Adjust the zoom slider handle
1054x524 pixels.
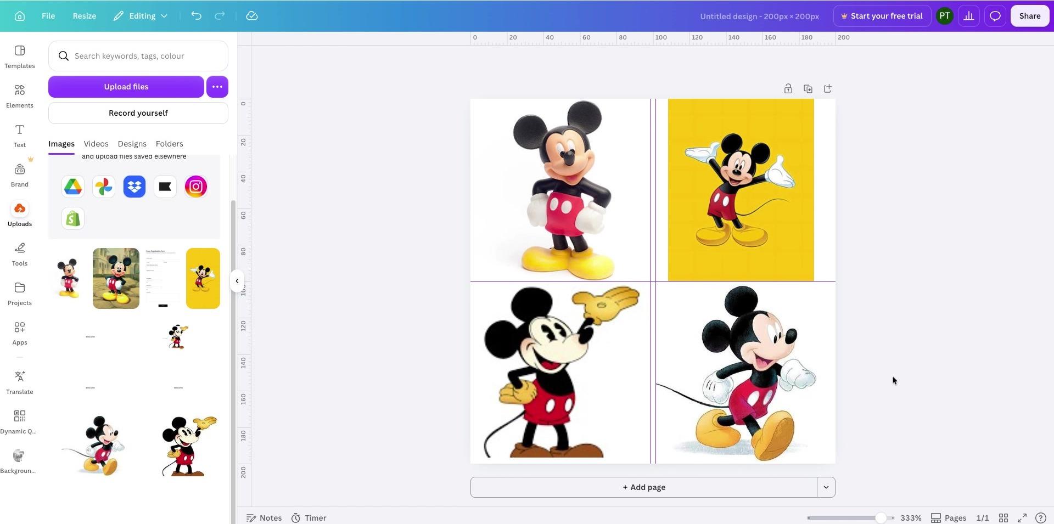click(881, 518)
